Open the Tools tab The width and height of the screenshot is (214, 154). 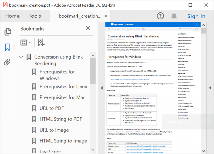point(35,16)
